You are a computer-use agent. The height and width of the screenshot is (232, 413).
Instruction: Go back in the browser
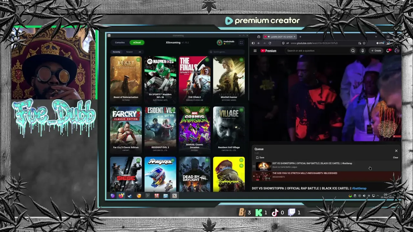point(258,43)
